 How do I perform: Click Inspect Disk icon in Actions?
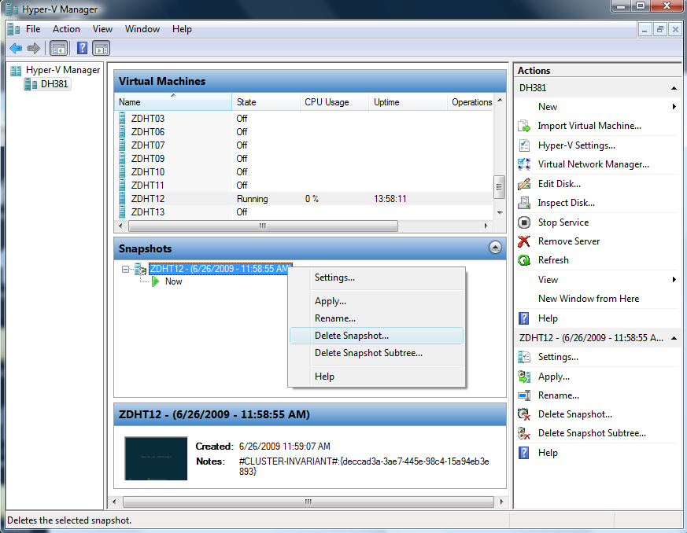point(525,203)
